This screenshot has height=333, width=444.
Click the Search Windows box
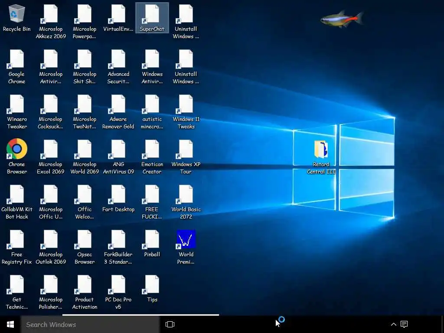point(90,324)
